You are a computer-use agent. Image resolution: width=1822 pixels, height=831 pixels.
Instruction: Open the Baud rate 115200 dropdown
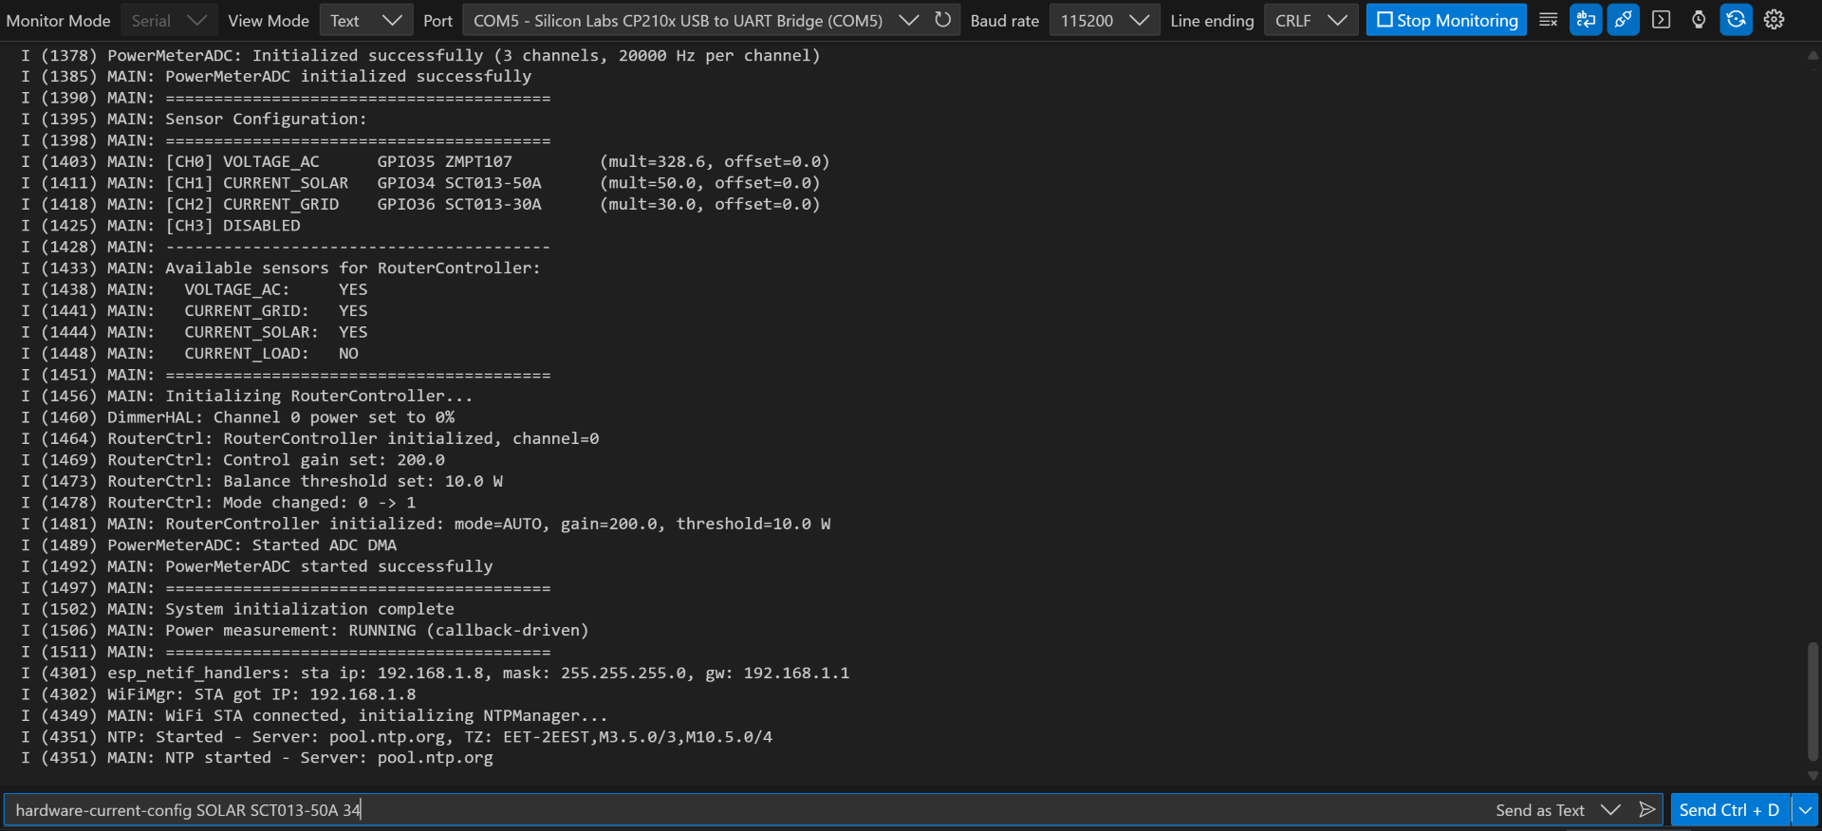coord(1104,20)
